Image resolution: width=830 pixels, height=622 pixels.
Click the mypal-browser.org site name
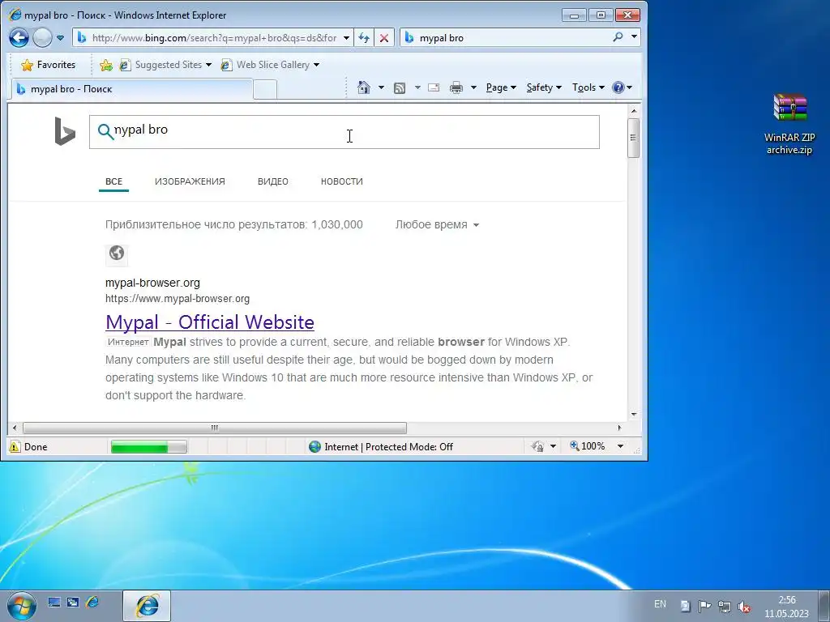click(x=152, y=283)
